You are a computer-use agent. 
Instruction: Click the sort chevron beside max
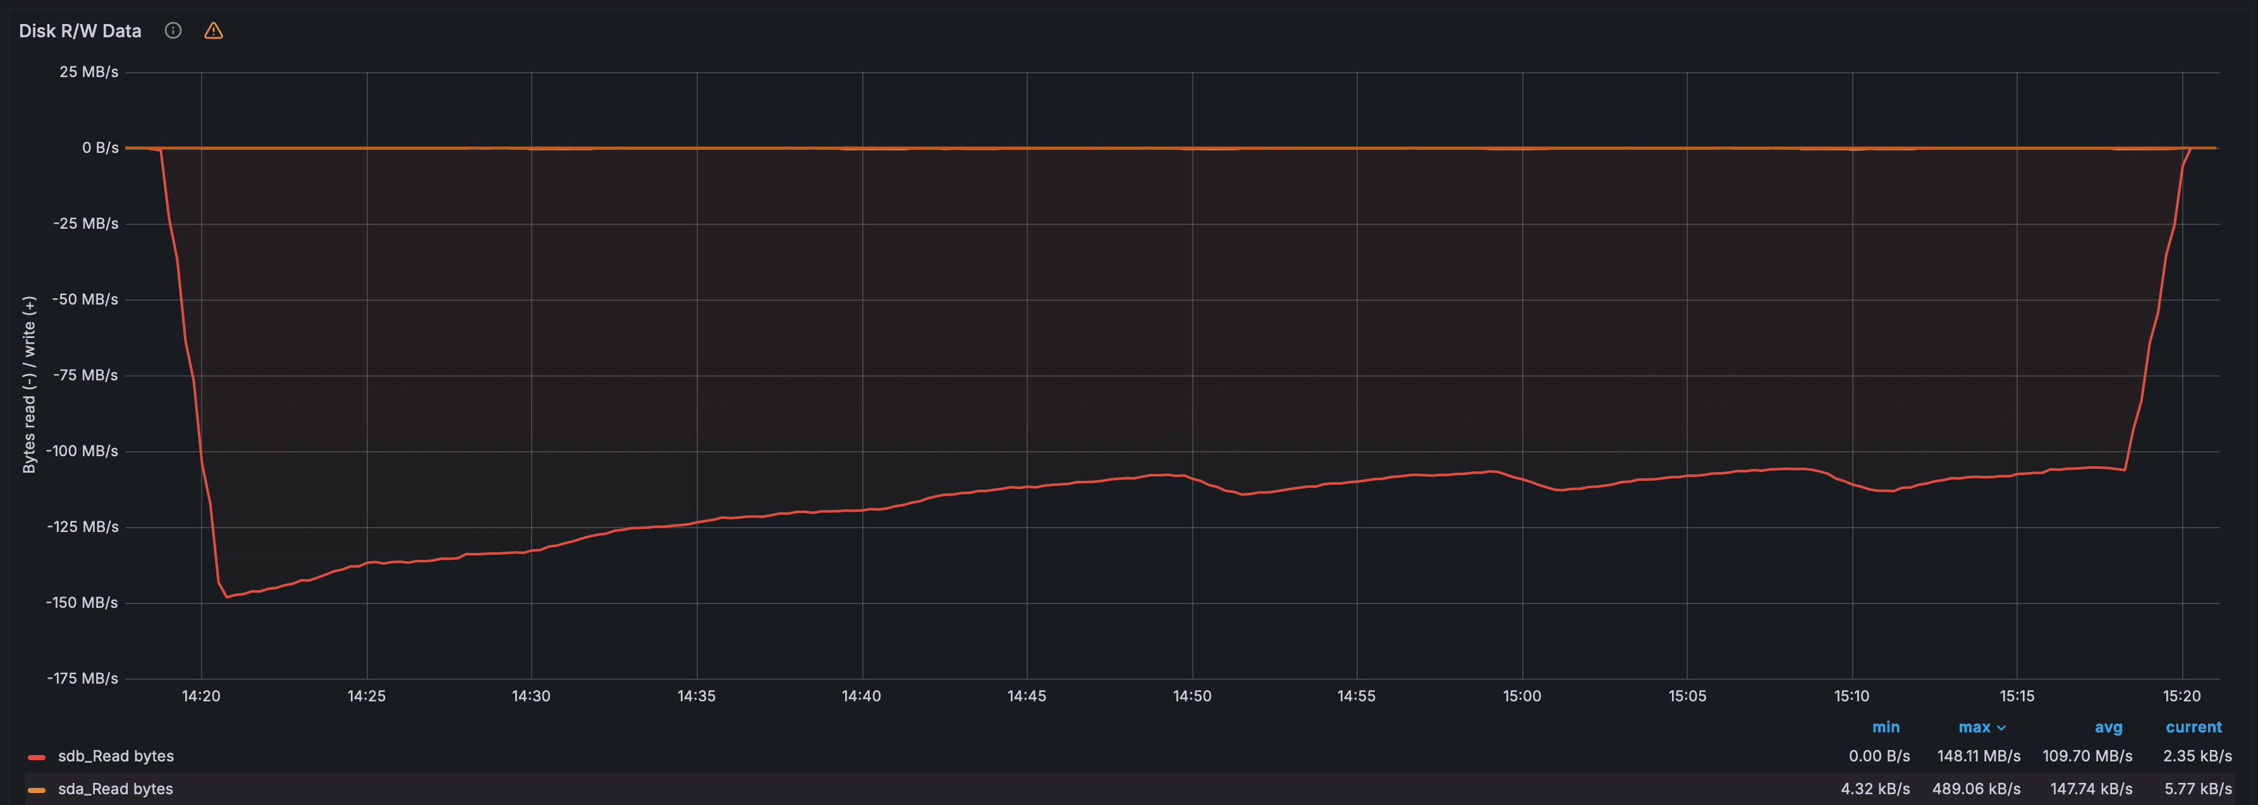(x=2001, y=728)
